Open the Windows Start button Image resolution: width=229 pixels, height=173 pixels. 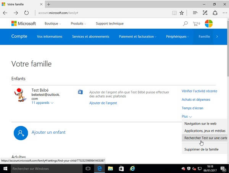tap(5, 169)
